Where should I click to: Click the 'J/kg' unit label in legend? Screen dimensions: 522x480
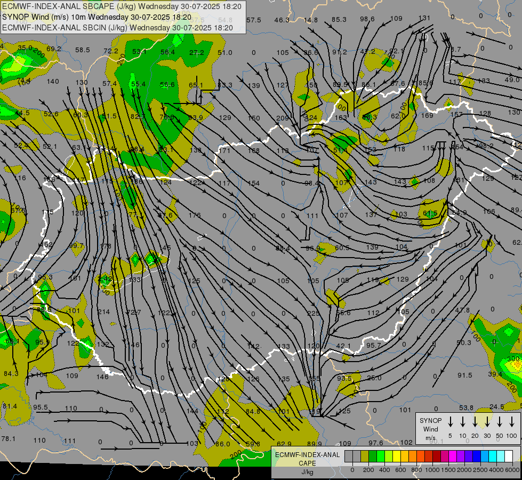pyautogui.click(x=307, y=471)
